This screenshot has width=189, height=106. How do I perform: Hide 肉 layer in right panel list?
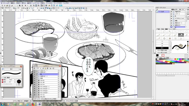(171, 16)
